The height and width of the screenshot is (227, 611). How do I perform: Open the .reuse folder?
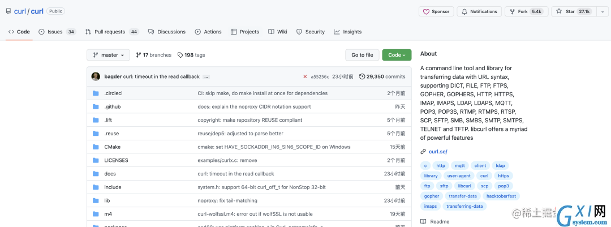click(111, 134)
